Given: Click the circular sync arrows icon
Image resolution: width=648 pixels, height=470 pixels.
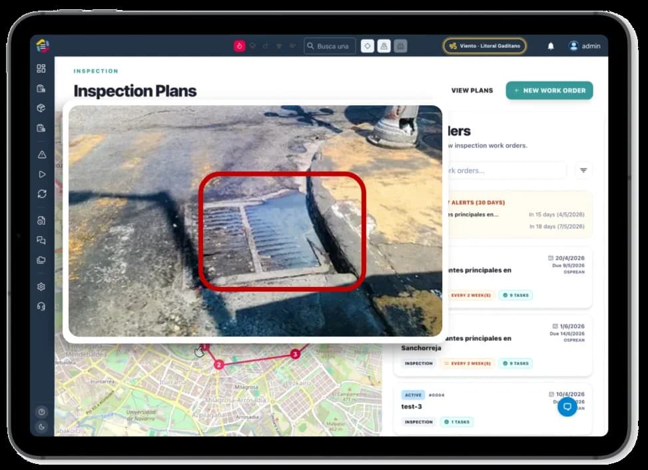Looking at the screenshot, I should 42,194.
